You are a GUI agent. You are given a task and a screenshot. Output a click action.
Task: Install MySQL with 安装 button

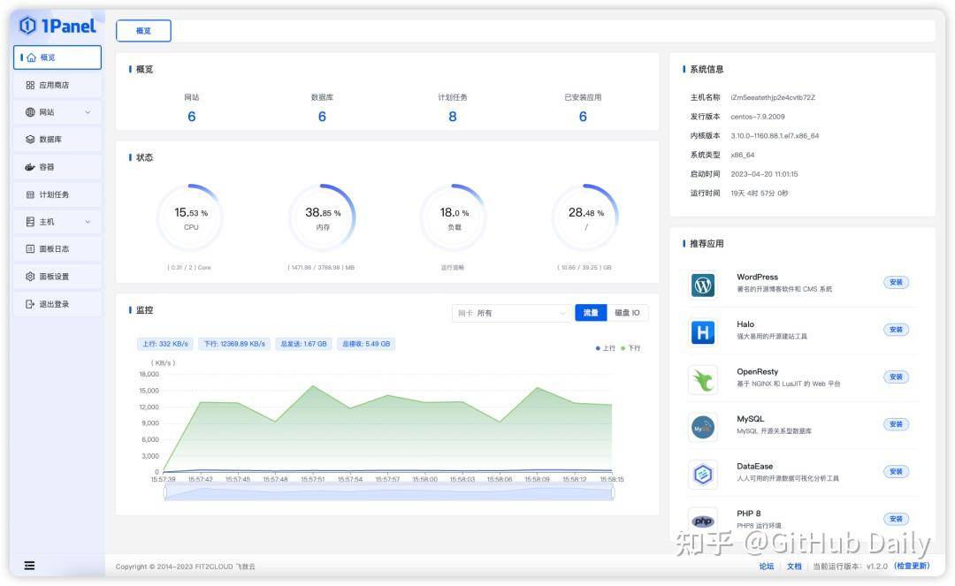coord(895,424)
